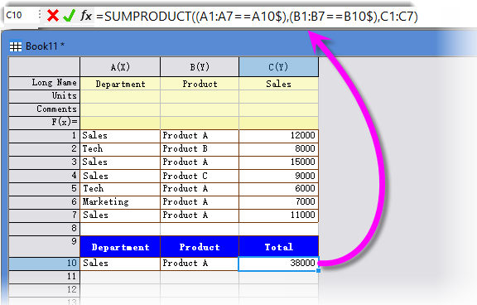Select row 1 header

[45, 136]
